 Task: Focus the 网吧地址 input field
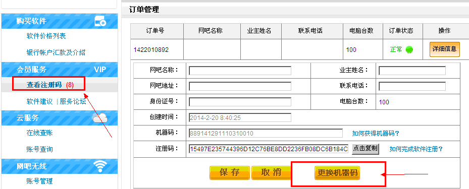pos(240,86)
